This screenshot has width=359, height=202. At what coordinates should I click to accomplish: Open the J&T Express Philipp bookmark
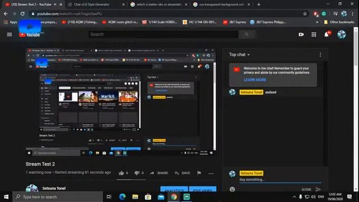pos(268,22)
